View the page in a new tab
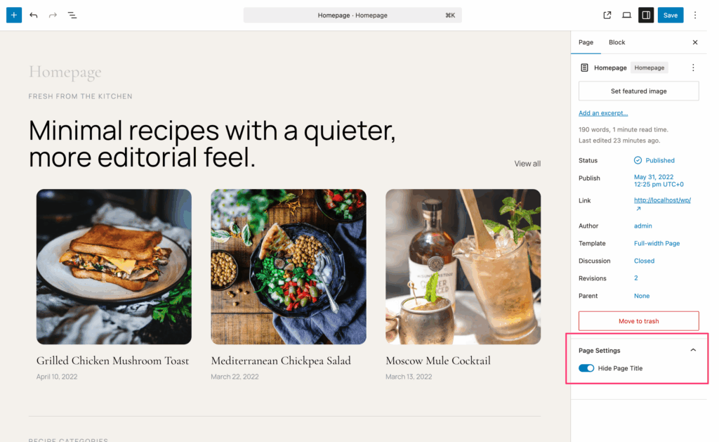 click(607, 15)
